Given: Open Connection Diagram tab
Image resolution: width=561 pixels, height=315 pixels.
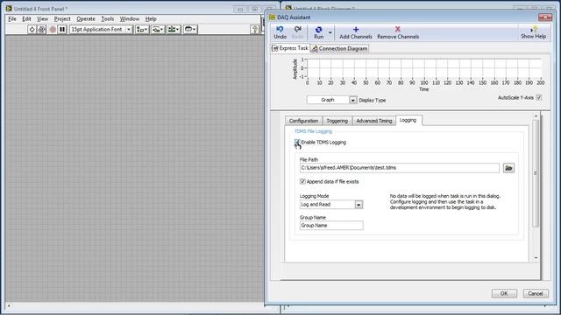Looking at the screenshot, I should (339, 49).
